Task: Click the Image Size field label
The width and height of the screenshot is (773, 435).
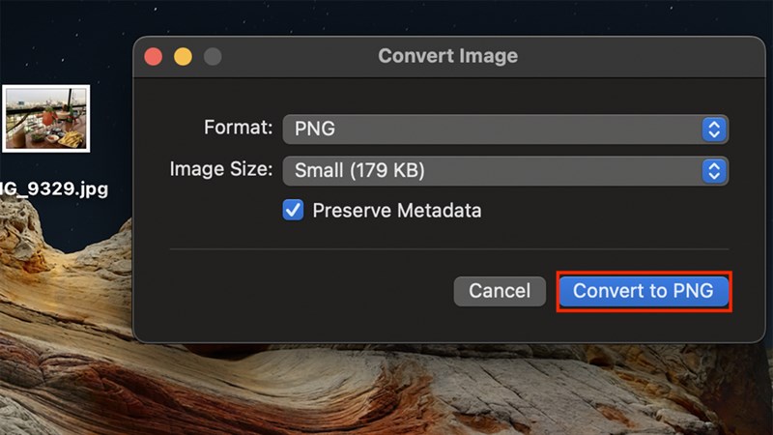Action: [222, 170]
